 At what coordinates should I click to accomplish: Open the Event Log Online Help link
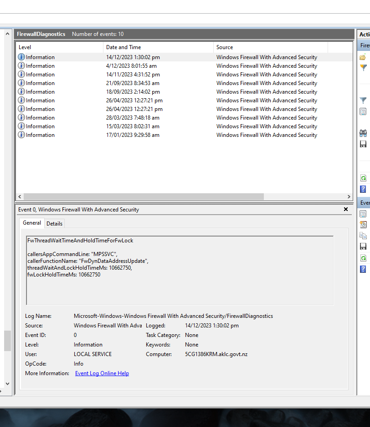[x=102, y=373]
